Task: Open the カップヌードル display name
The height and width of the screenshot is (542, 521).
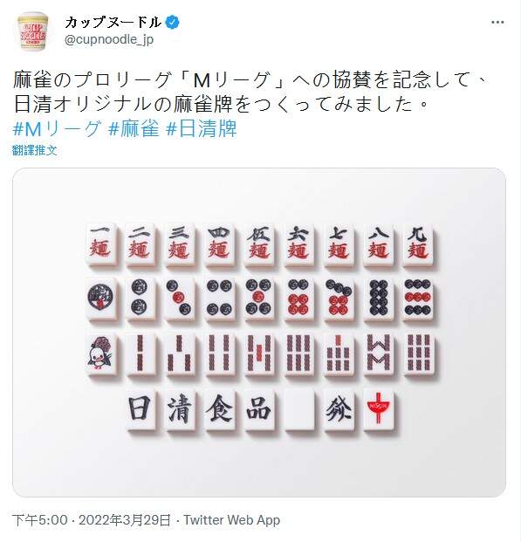Action: [x=113, y=23]
